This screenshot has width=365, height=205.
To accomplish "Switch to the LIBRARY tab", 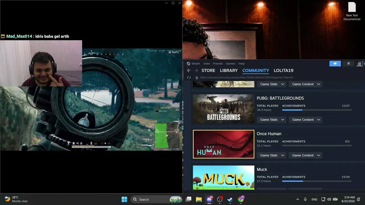I will [229, 71].
